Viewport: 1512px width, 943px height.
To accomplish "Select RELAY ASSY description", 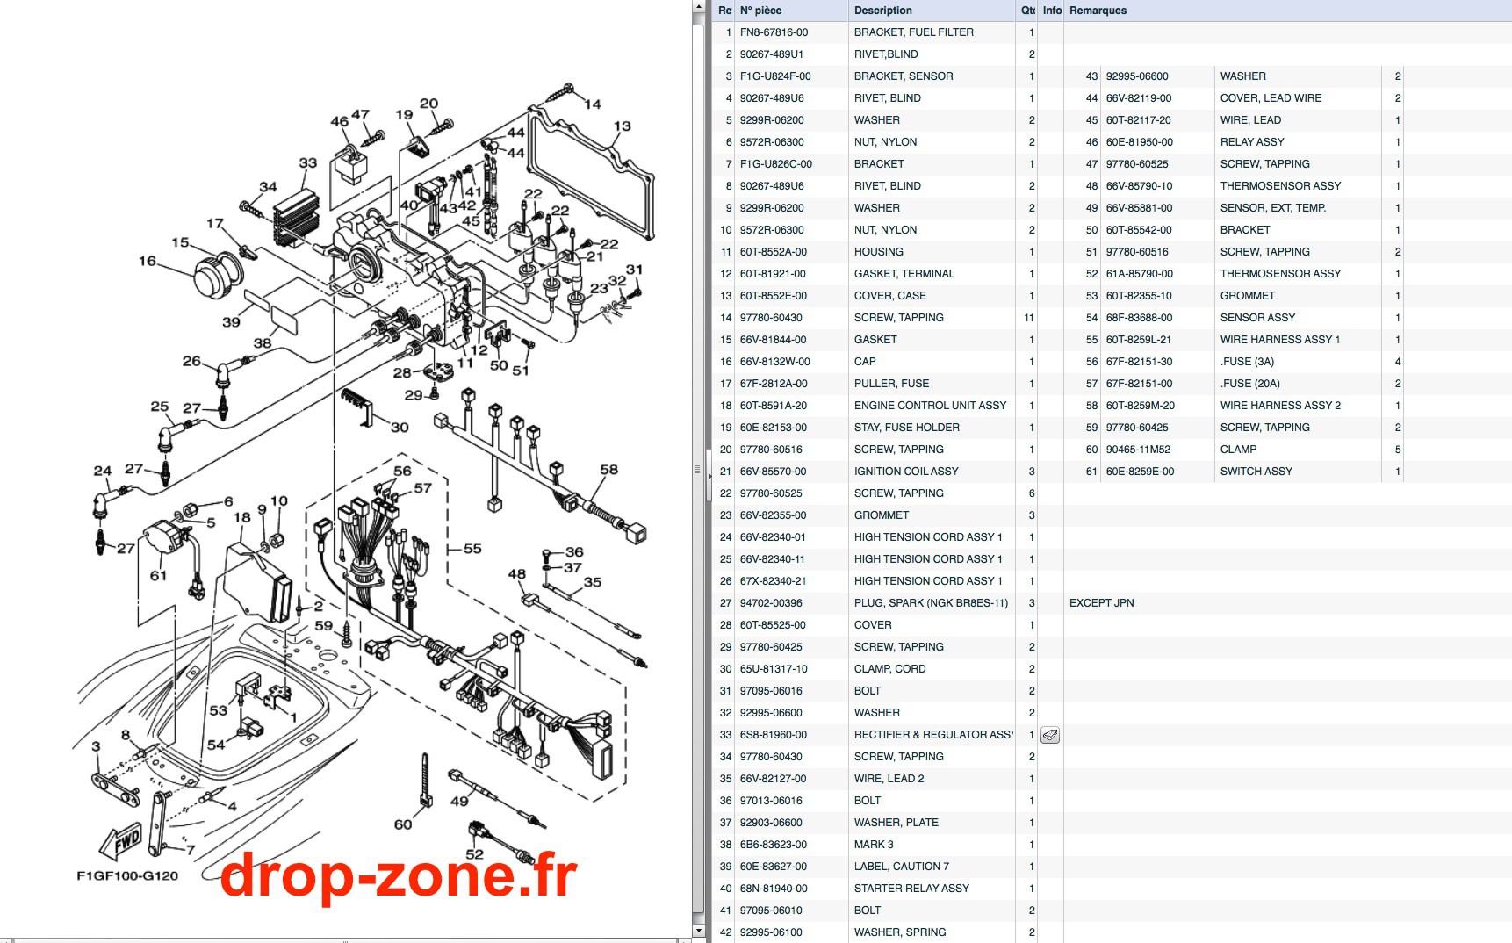I will point(1251,142).
